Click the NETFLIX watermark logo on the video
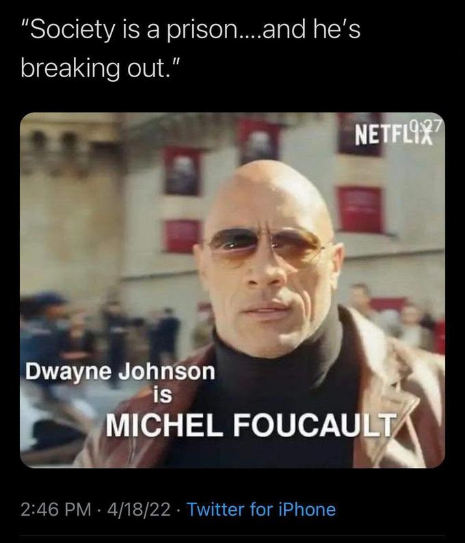The width and height of the screenshot is (465, 543). (x=394, y=136)
